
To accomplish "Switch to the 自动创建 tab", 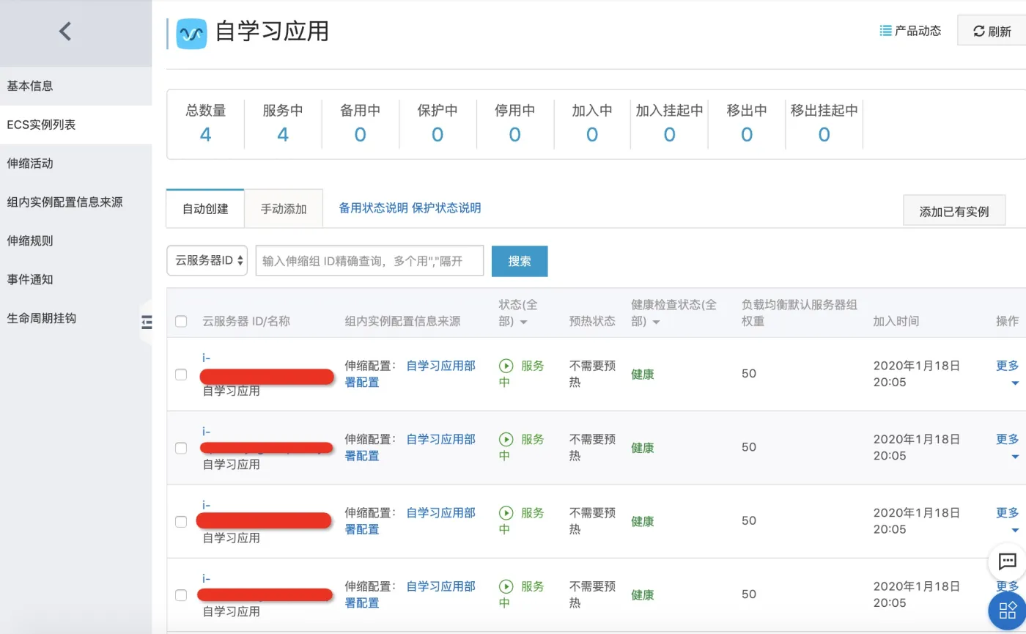I will 205,209.
